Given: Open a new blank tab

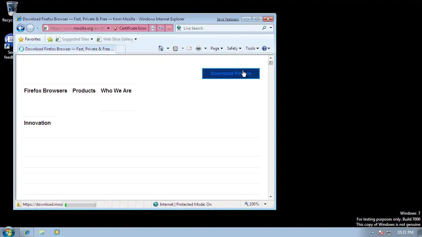Looking at the screenshot, I should (x=121, y=49).
